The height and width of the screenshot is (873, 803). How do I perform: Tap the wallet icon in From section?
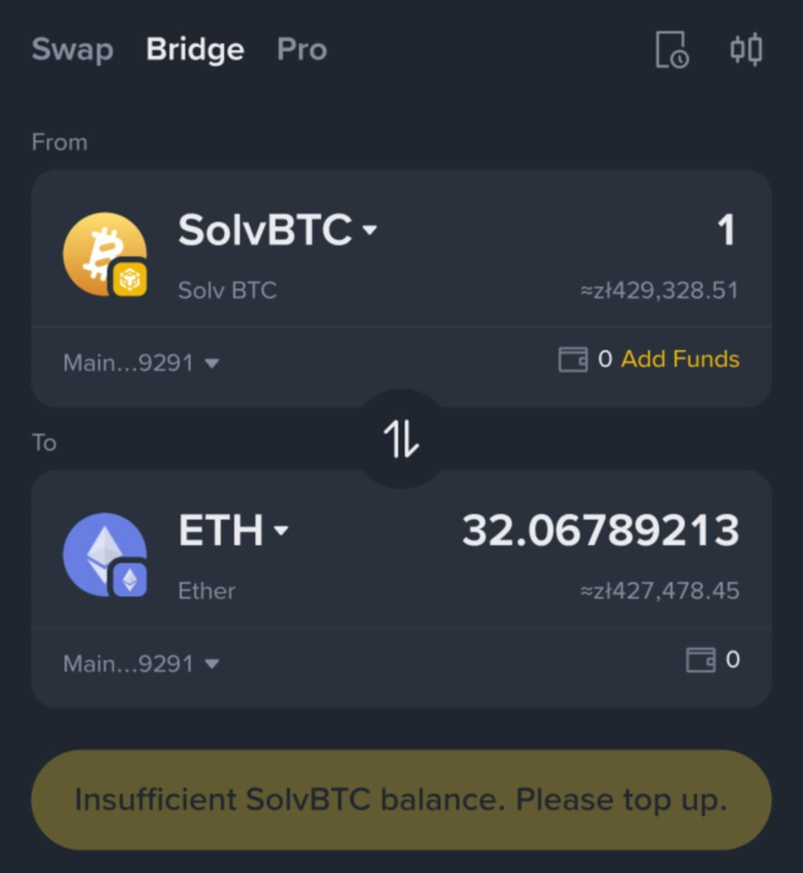(573, 359)
